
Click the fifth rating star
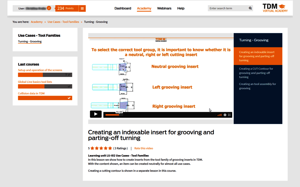coord(110,148)
